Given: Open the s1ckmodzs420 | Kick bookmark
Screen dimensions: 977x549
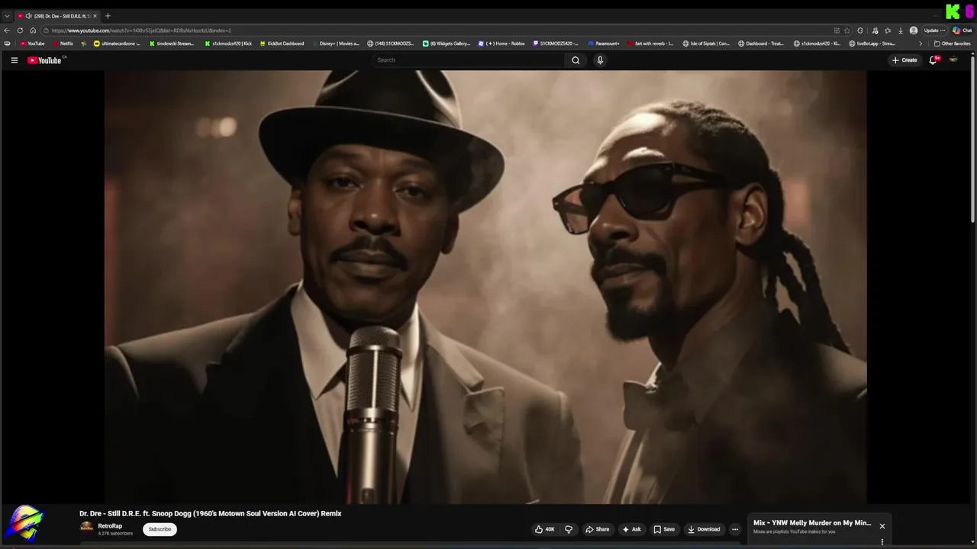Looking at the screenshot, I should [228, 43].
